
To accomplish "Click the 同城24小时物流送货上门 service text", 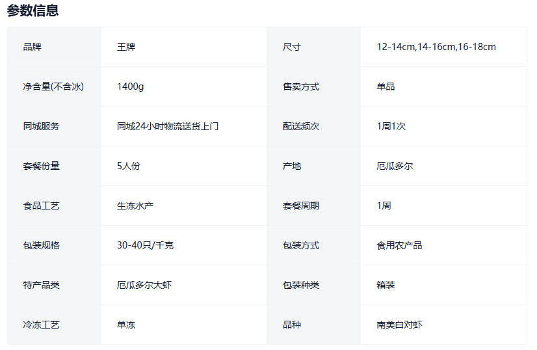I will point(168,126).
